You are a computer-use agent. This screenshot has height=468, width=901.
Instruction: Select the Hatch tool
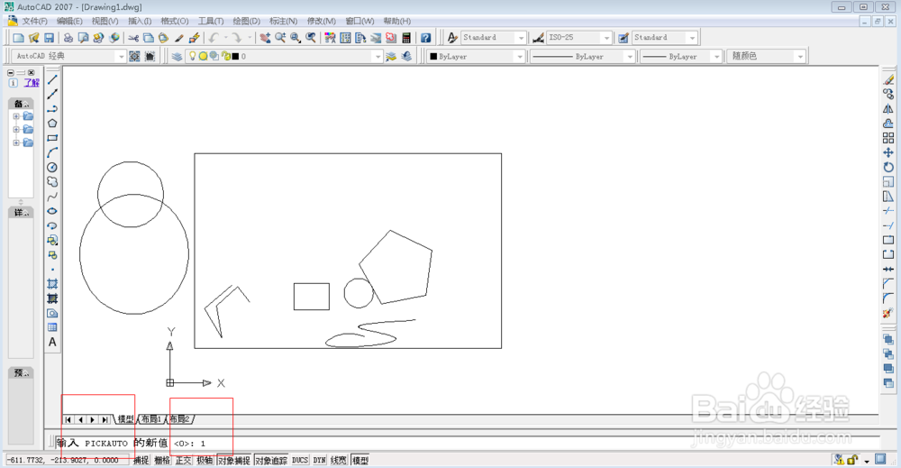click(x=52, y=284)
